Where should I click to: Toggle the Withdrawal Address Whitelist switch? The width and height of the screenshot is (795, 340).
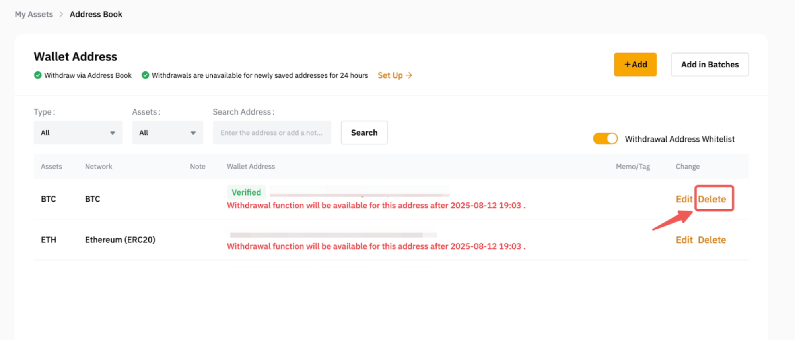click(x=605, y=138)
